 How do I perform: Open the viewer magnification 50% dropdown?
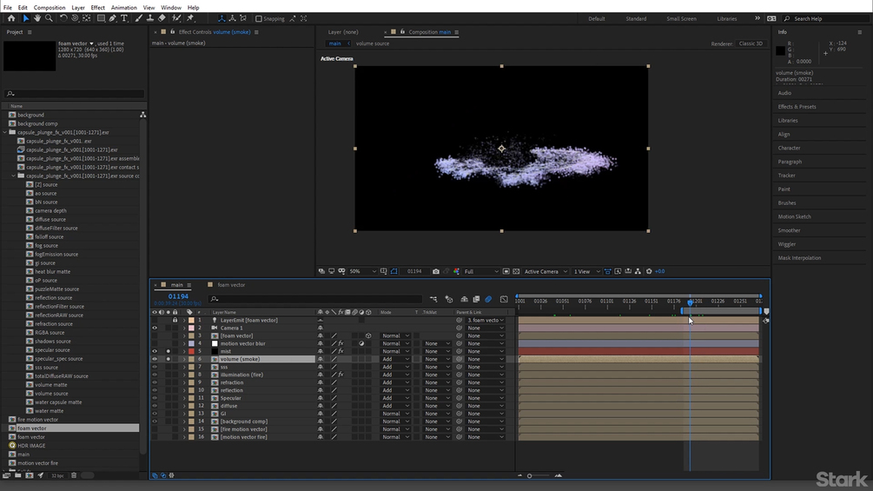pyautogui.click(x=360, y=271)
